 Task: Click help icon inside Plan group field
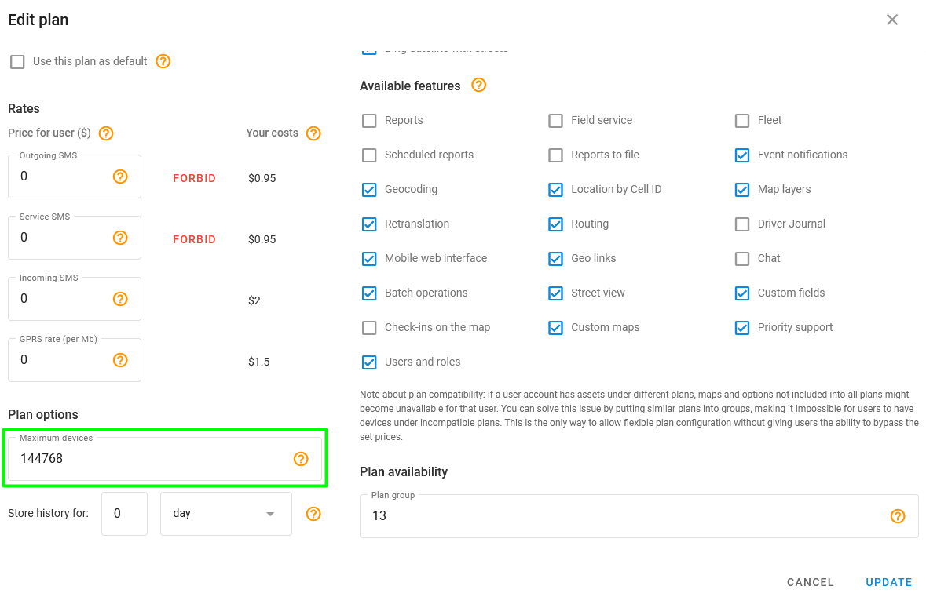(x=898, y=516)
